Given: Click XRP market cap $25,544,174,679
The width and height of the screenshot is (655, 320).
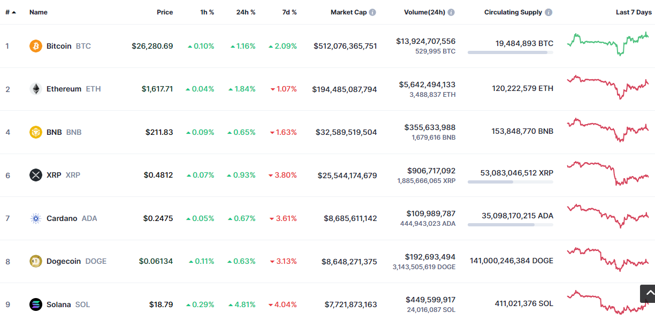Looking at the screenshot, I should click(x=347, y=175).
